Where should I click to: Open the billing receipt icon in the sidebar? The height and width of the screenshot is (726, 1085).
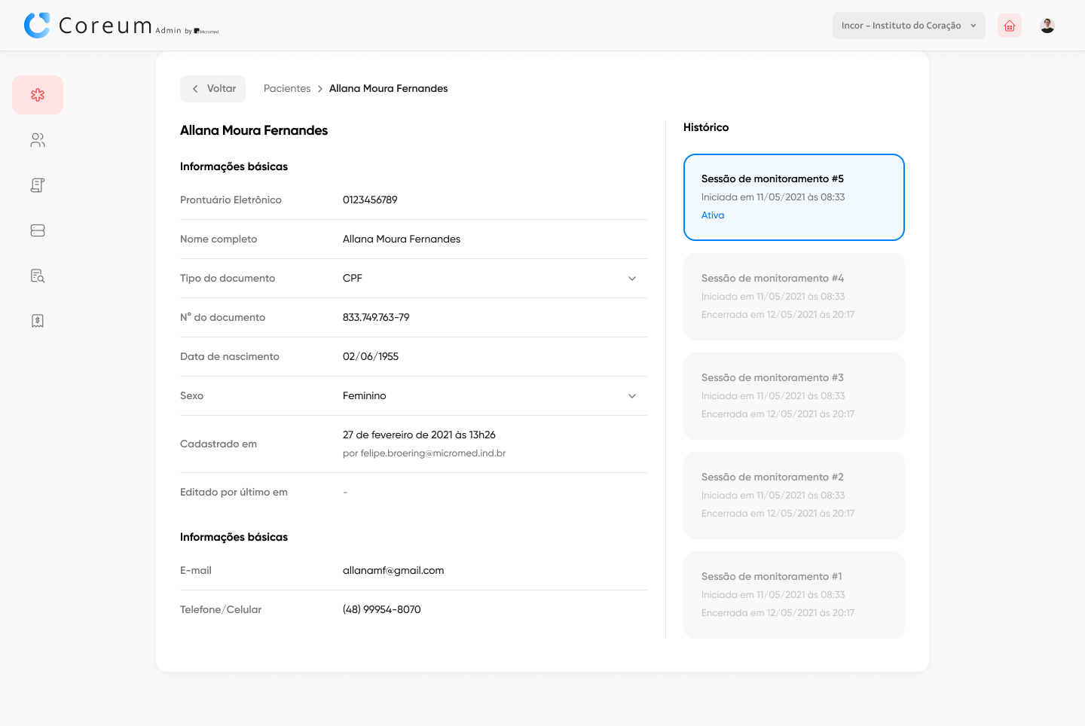38,321
